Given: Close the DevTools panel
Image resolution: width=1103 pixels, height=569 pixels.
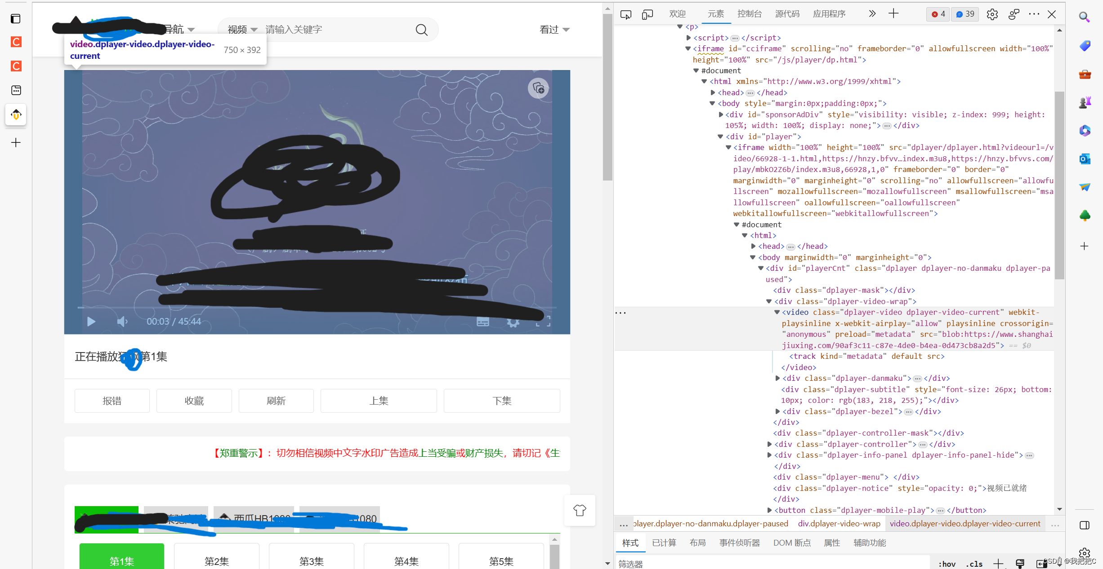Looking at the screenshot, I should [1052, 14].
